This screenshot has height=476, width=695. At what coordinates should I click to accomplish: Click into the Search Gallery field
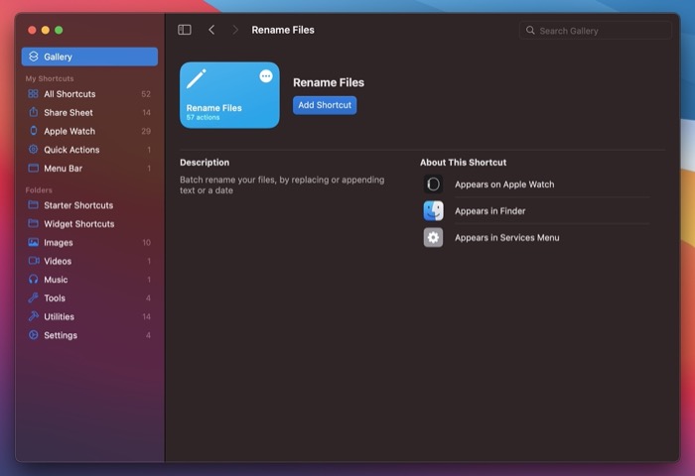pos(596,30)
